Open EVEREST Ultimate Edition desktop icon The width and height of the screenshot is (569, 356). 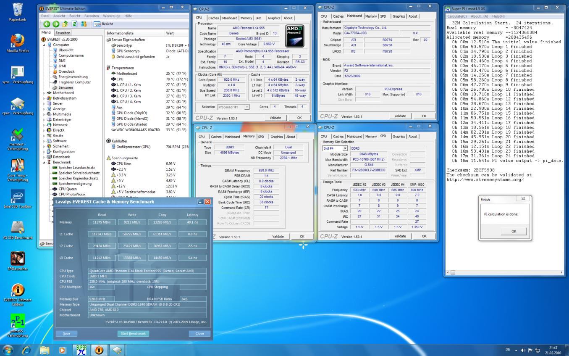coord(18,295)
